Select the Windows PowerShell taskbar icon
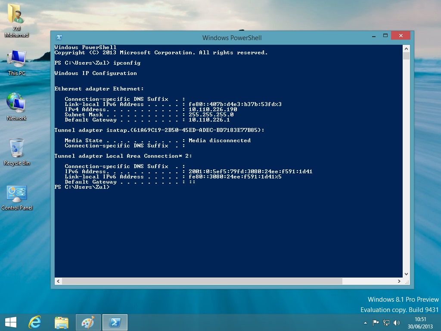441x331 pixels. tap(115, 322)
